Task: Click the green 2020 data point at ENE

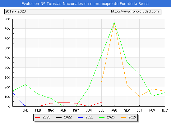Action: point(25,85)
